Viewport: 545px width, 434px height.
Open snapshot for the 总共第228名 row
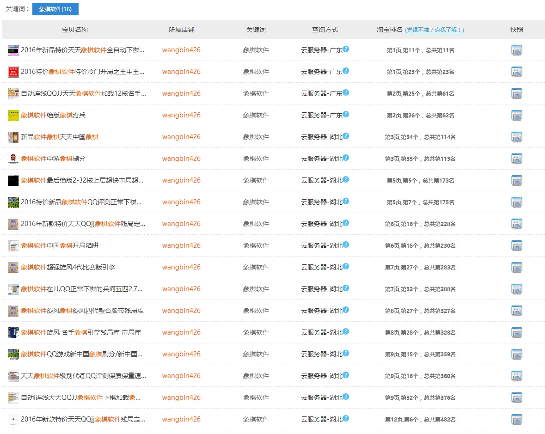[516, 224]
